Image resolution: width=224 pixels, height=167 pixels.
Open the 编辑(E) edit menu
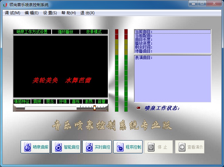coord(32,13)
